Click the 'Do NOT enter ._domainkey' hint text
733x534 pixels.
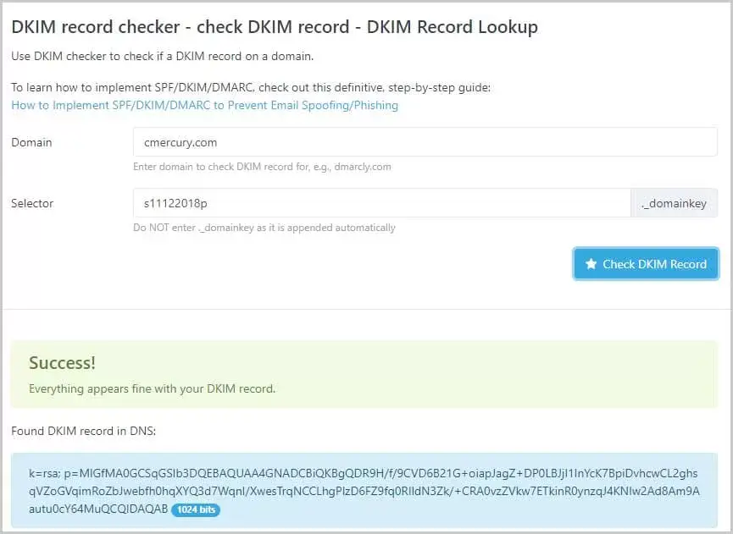[x=264, y=228]
